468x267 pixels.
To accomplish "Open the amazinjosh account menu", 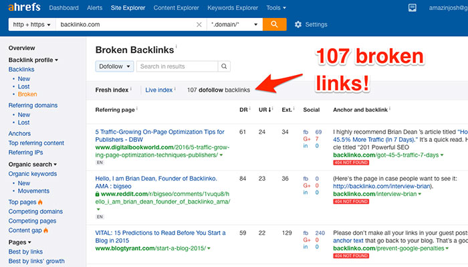I will [x=449, y=8].
